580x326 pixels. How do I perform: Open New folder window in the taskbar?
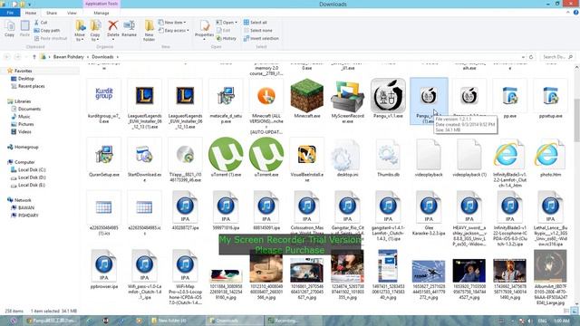coord(177,321)
